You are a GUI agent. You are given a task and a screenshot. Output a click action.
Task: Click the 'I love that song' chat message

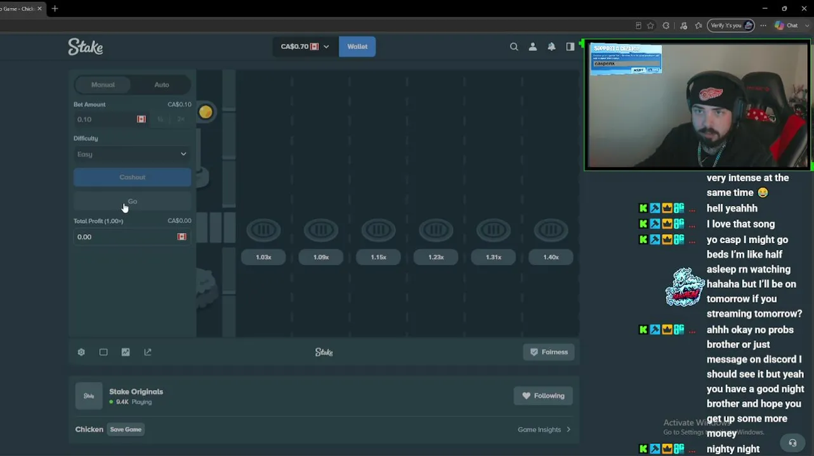pos(741,224)
